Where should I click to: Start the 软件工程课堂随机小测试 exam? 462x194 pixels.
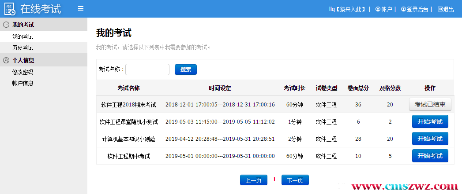430,121
